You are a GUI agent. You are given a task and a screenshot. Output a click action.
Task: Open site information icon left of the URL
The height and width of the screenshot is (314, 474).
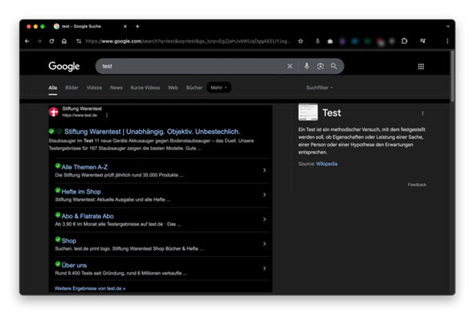(x=79, y=41)
